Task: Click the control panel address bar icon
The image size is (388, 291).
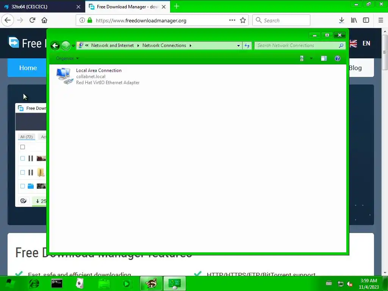Action: pos(80,45)
